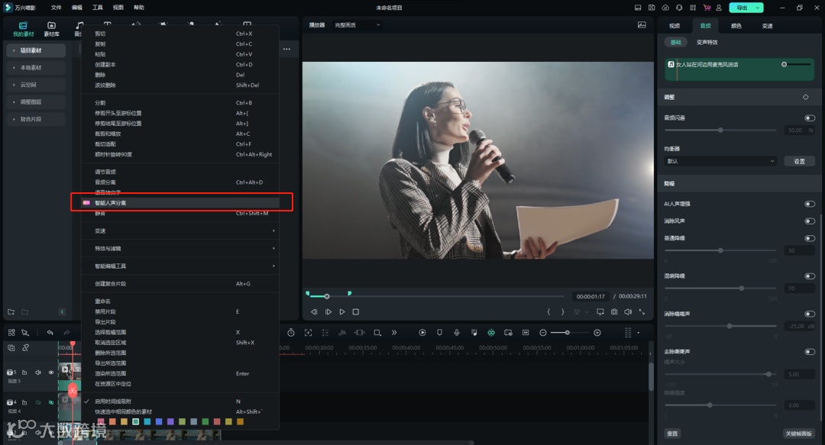
Task: Enter fullscreen preview with the expand arrows icon
Action: [642, 312]
